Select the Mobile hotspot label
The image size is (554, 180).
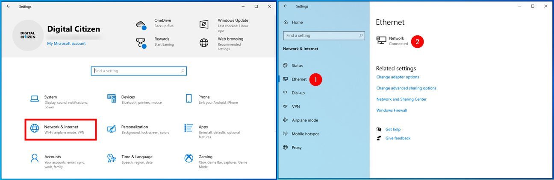[x=305, y=134]
